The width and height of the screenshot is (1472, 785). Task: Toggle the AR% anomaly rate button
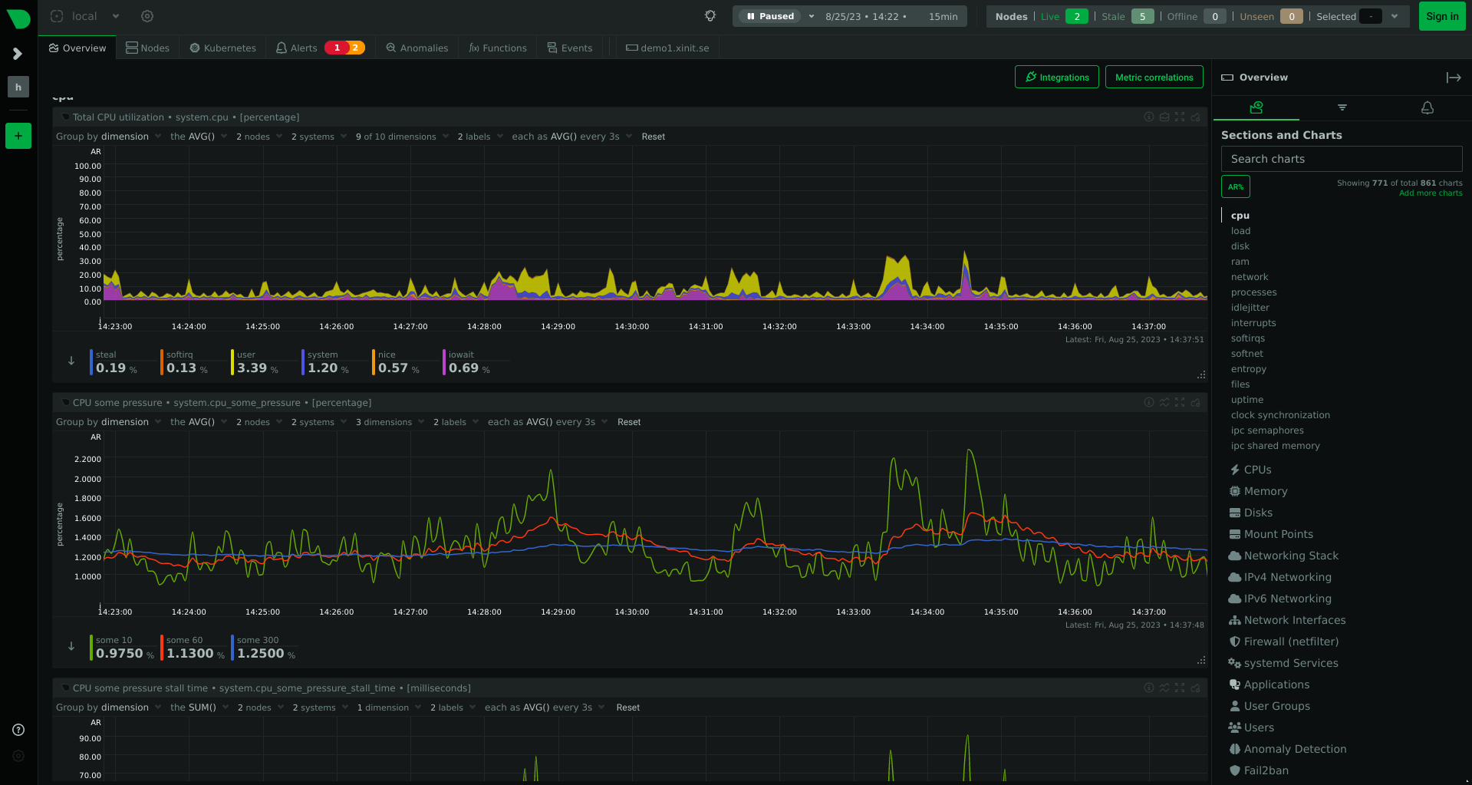tap(1236, 186)
